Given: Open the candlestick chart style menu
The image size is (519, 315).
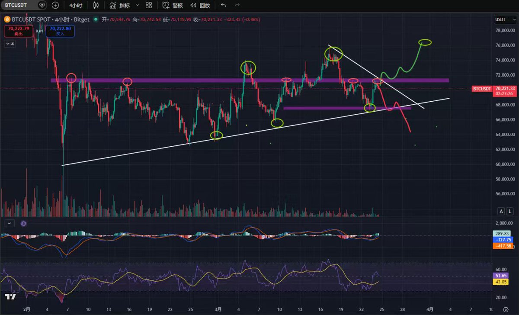Looking at the screenshot, I should (x=96, y=5).
